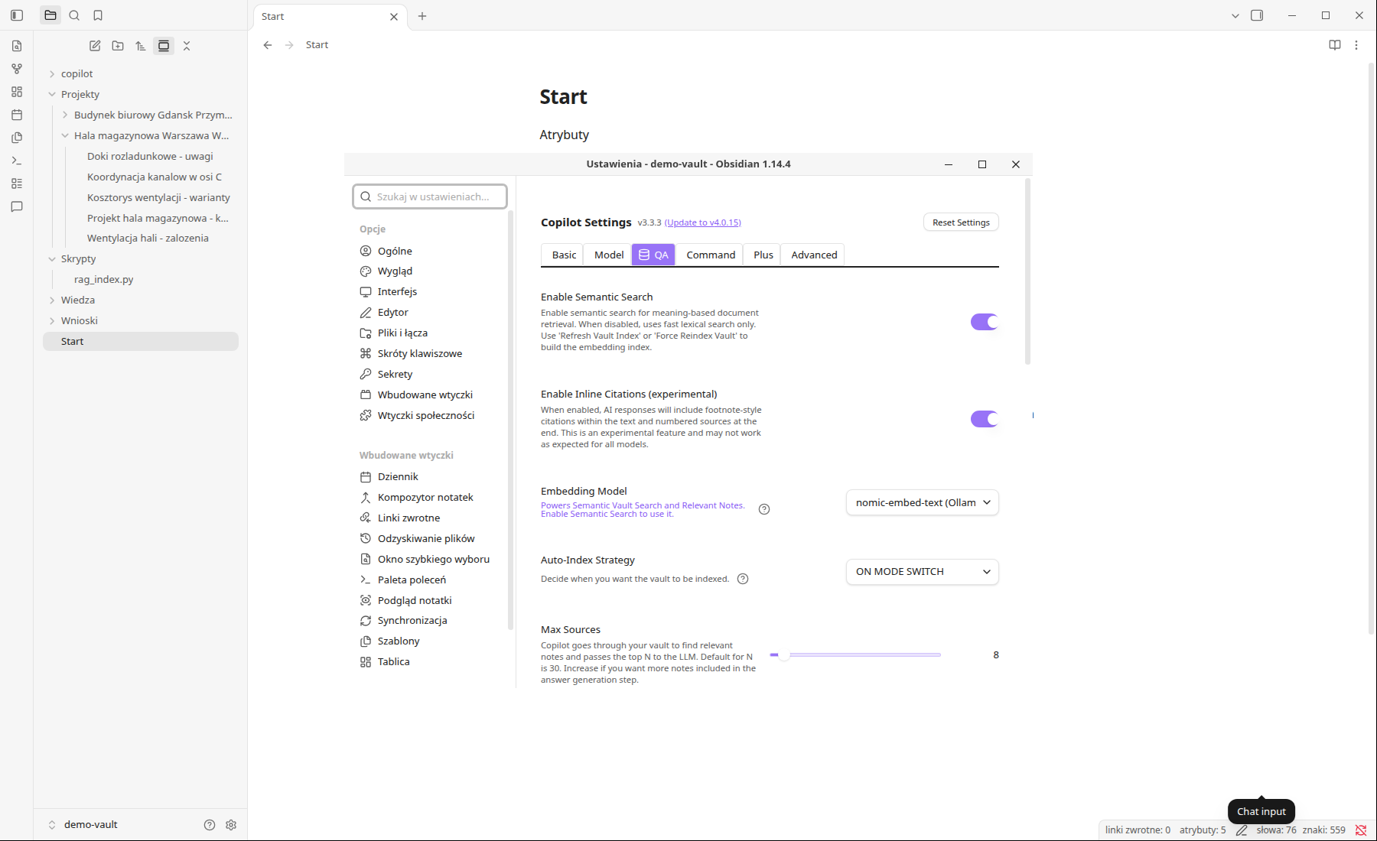This screenshot has width=1377, height=841.
Task: Open the quick switcher ribbon icon
Action: click(x=17, y=46)
